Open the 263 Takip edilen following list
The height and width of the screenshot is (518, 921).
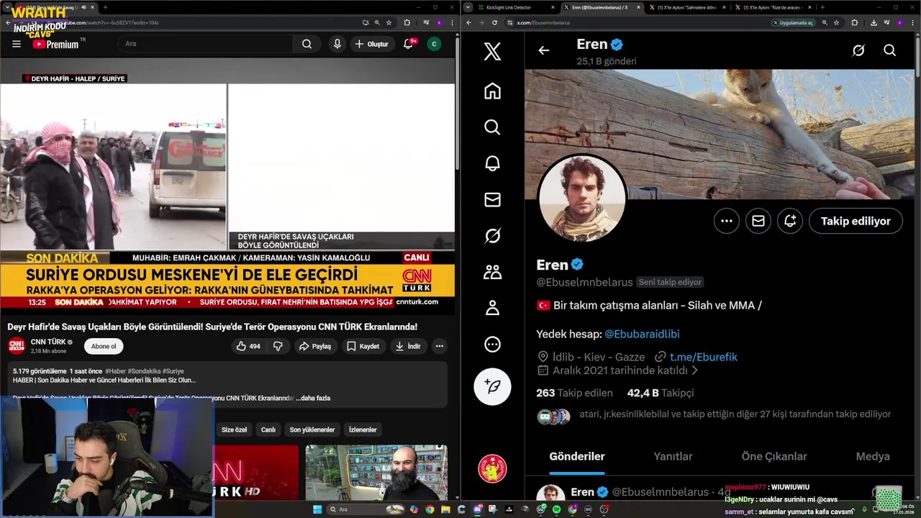click(x=574, y=393)
